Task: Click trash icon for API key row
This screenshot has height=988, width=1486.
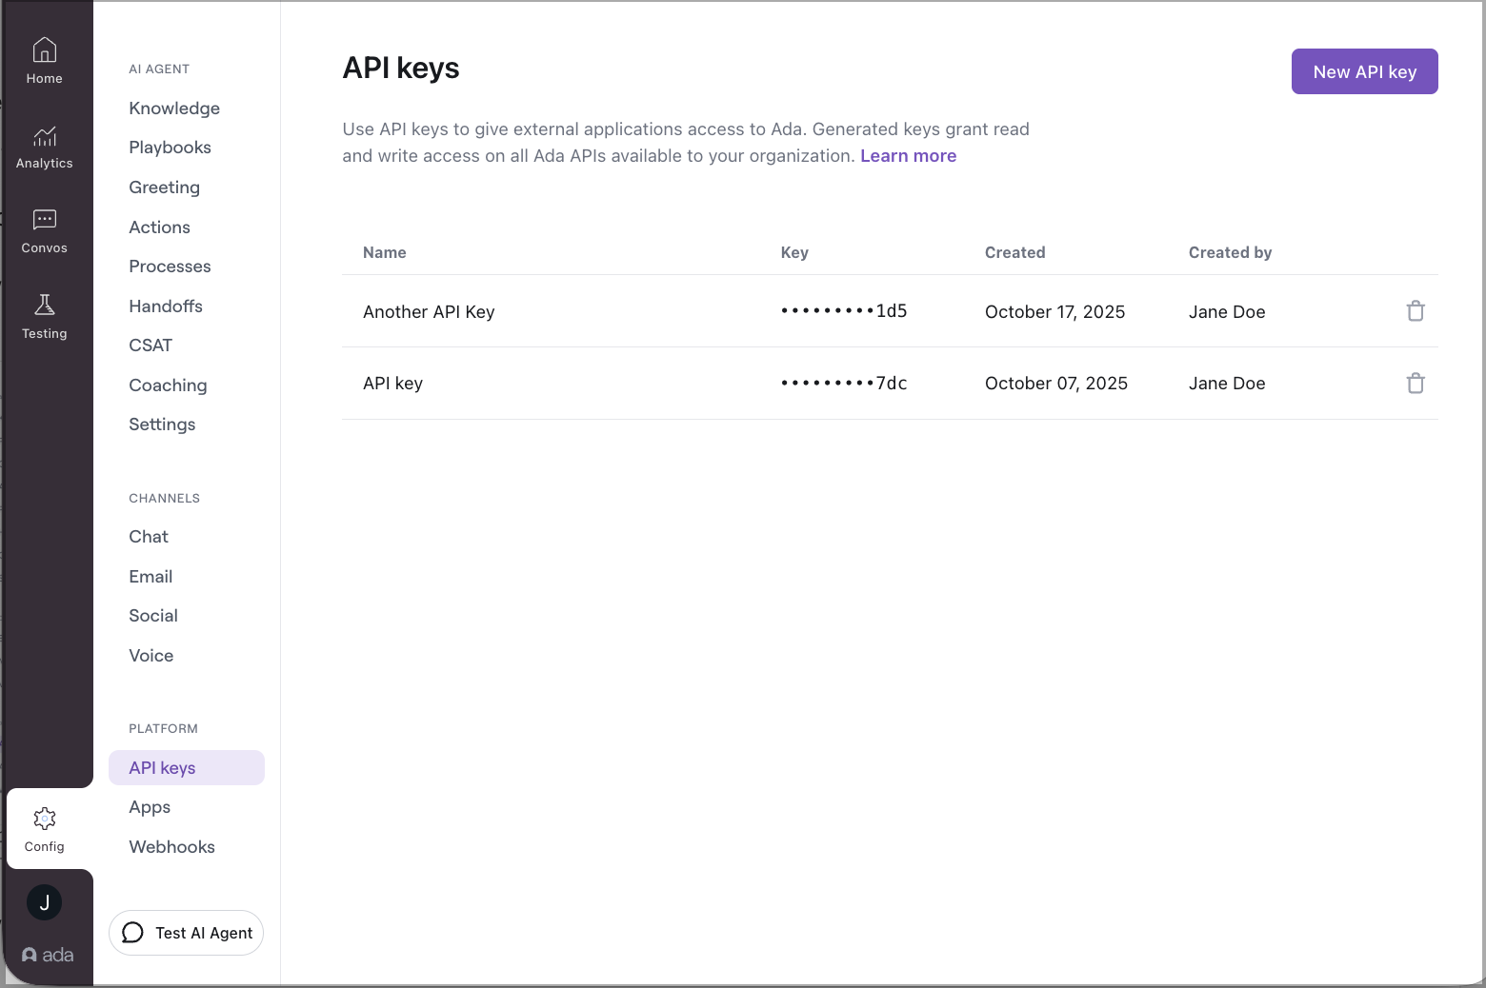Action: (x=1416, y=384)
